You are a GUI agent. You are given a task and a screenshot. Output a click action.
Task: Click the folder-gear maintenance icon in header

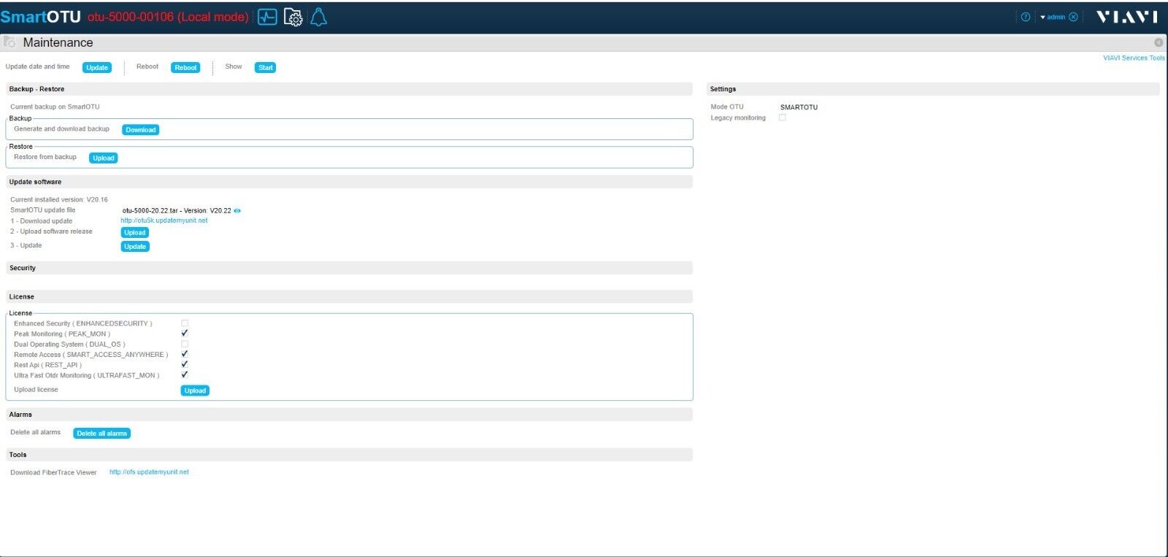[x=293, y=18]
